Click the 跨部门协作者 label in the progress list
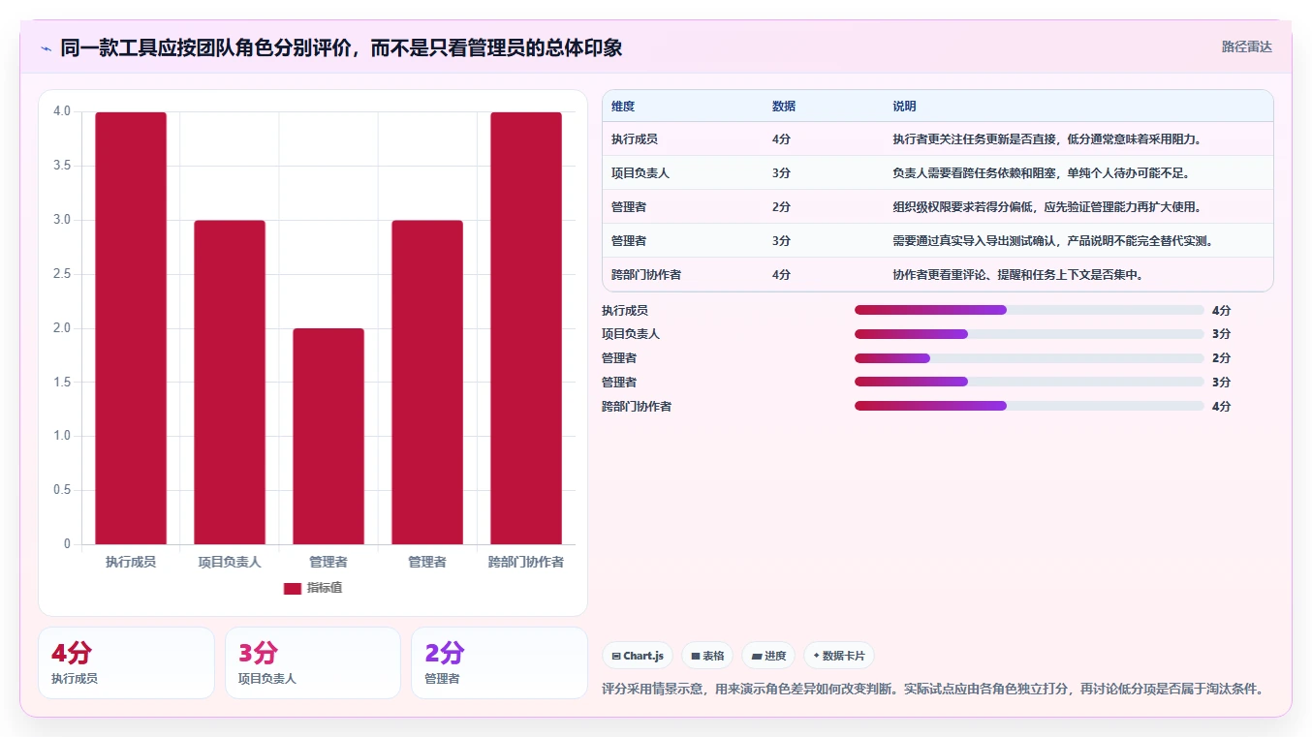This screenshot has height=737, width=1312. click(x=637, y=406)
